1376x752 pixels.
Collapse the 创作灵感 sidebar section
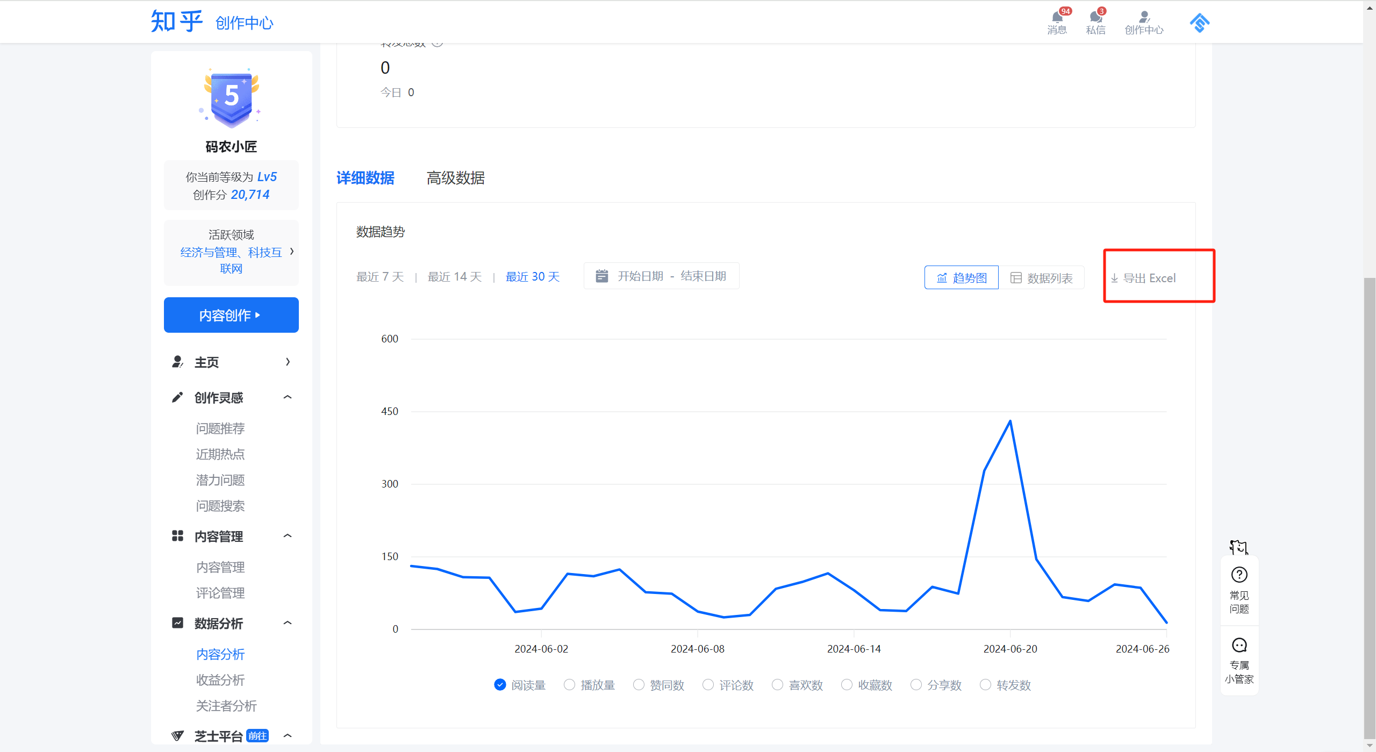click(x=288, y=397)
